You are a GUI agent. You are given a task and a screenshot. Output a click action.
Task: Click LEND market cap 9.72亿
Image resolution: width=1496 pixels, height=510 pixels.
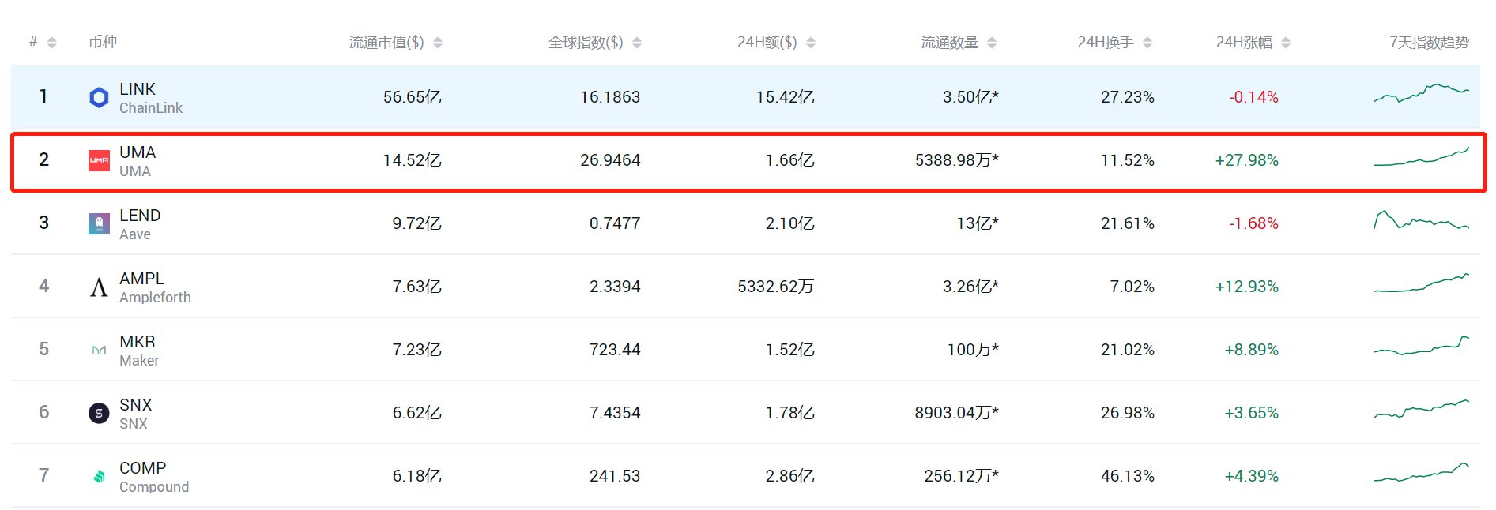point(417,223)
